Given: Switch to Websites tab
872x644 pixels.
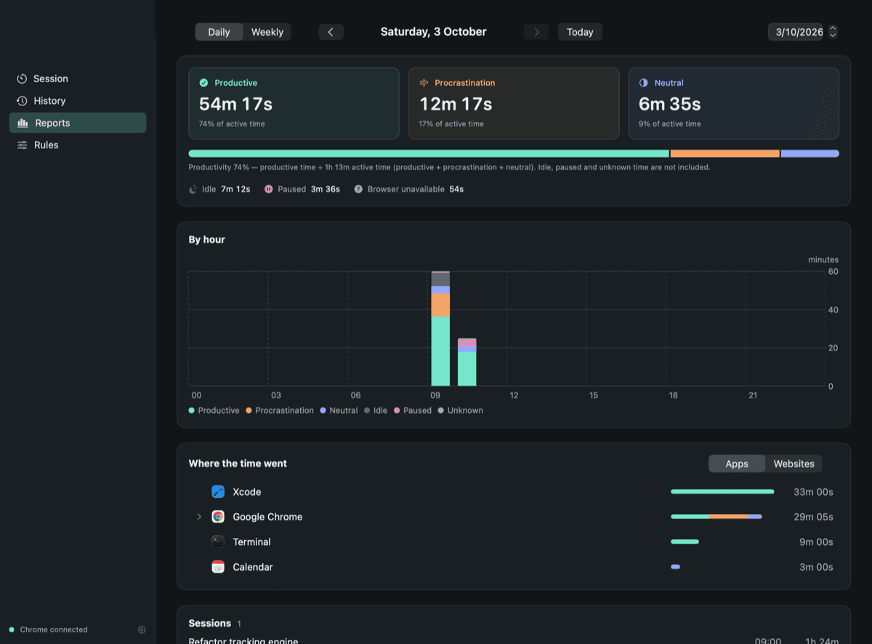Looking at the screenshot, I should (x=794, y=464).
